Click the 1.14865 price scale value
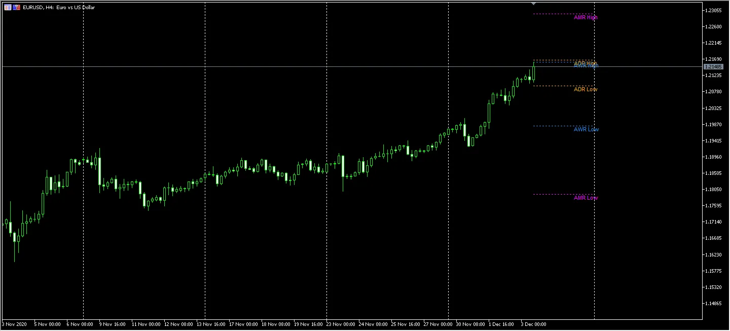730x331 pixels. pyautogui.click(x=715, y=304)
